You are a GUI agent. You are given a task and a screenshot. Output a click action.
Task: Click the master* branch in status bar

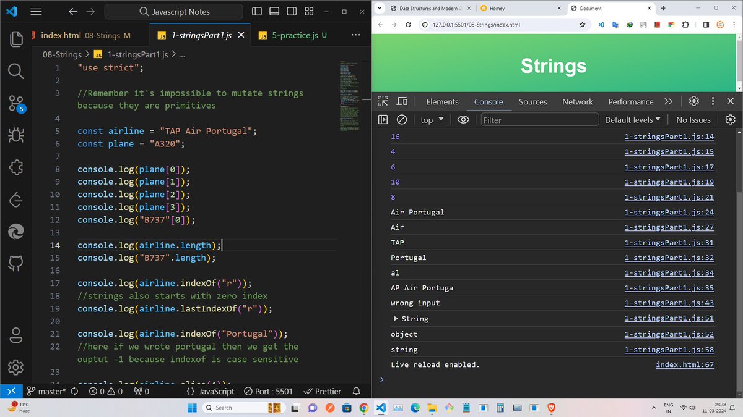pyautogui.click(x=46, y=391)
